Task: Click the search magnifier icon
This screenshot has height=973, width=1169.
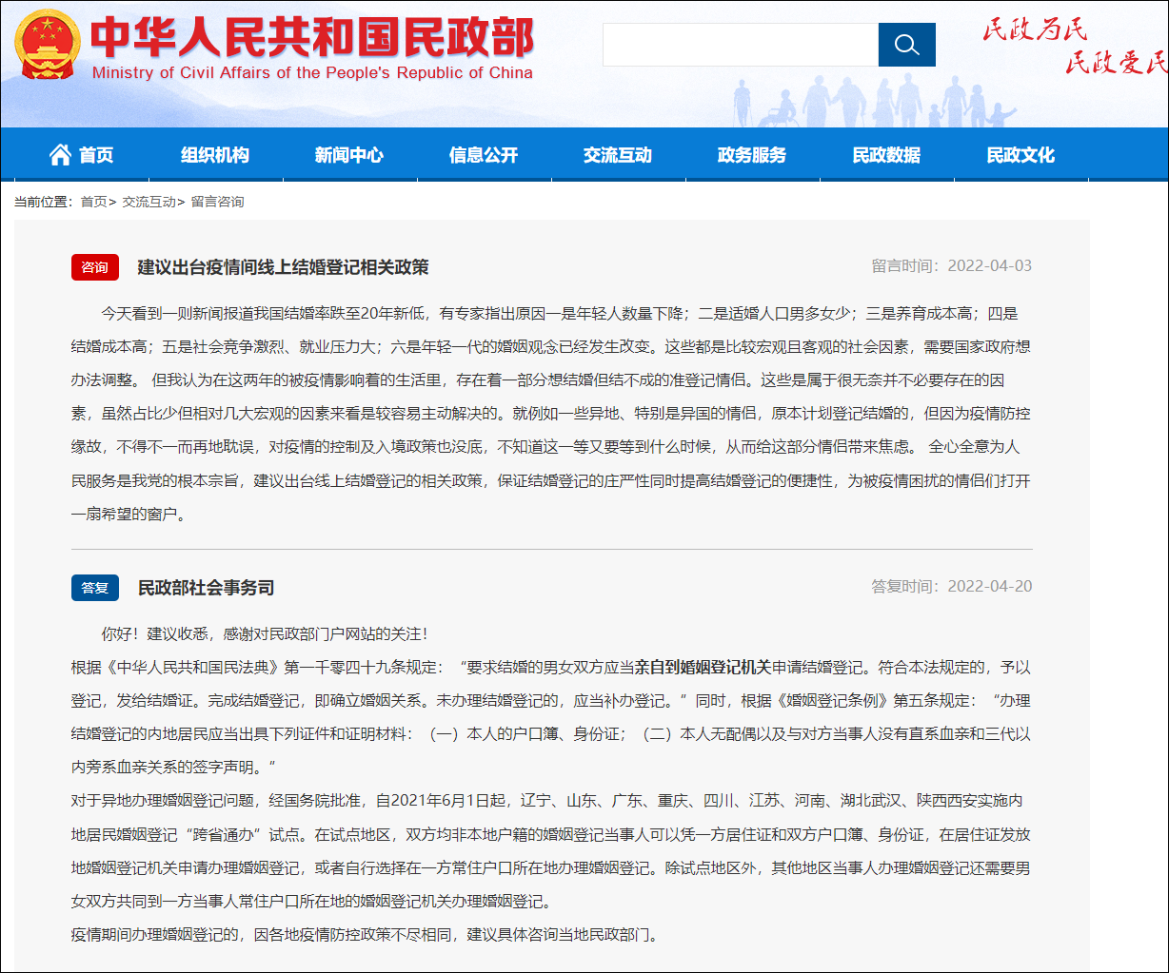Action: [x=906, y=44]
